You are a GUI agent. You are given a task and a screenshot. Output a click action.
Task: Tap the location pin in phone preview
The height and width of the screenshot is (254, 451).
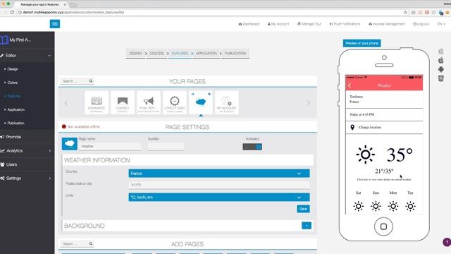352,127
